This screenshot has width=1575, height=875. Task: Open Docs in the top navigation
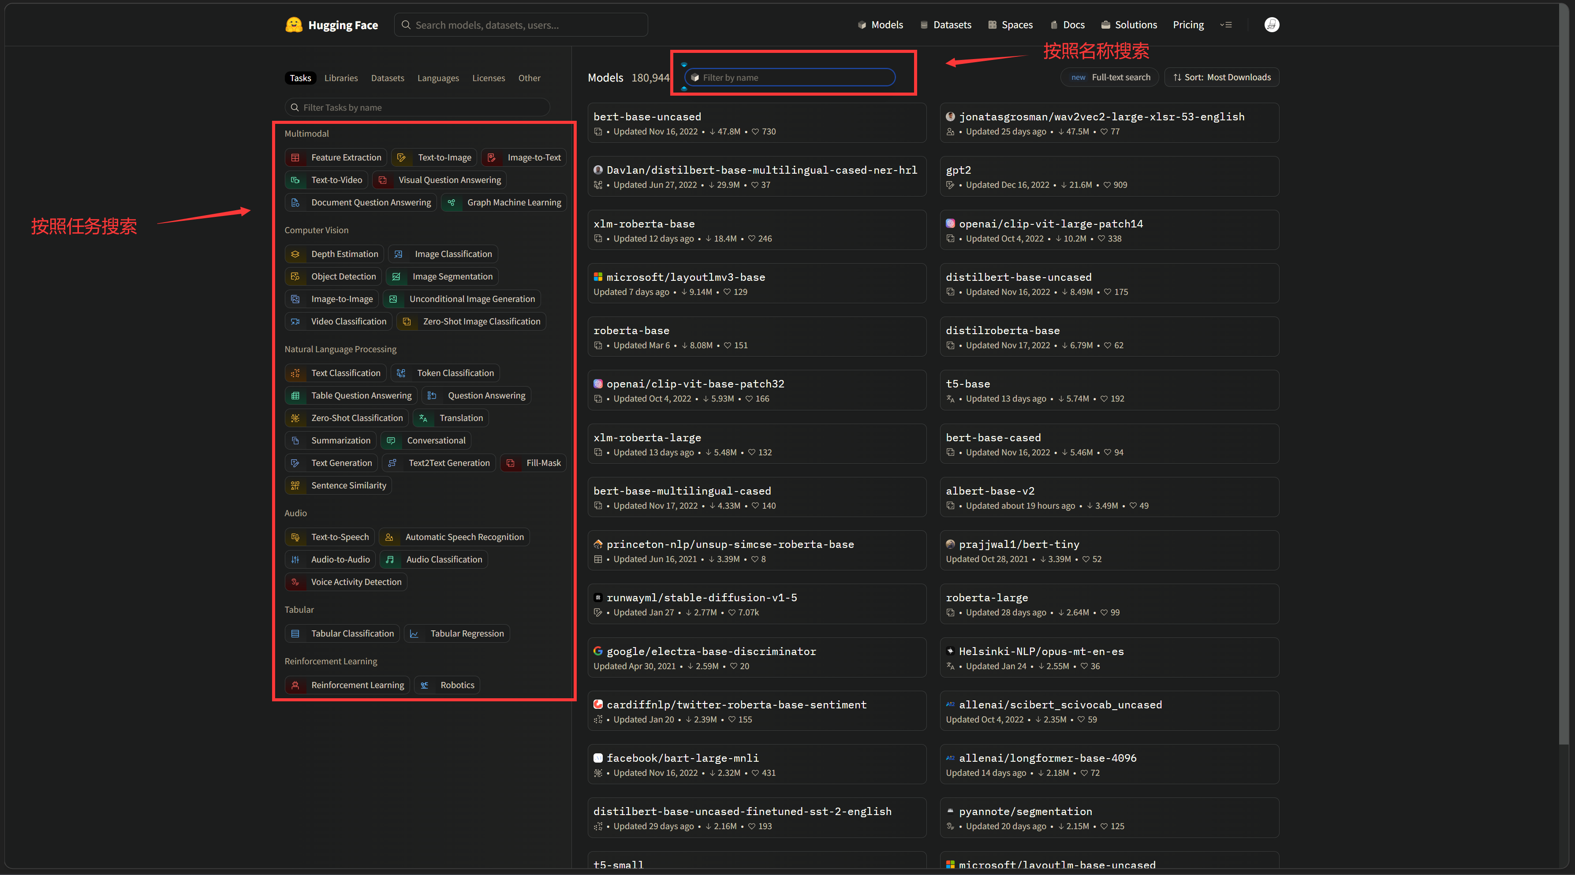[1067, 24]
